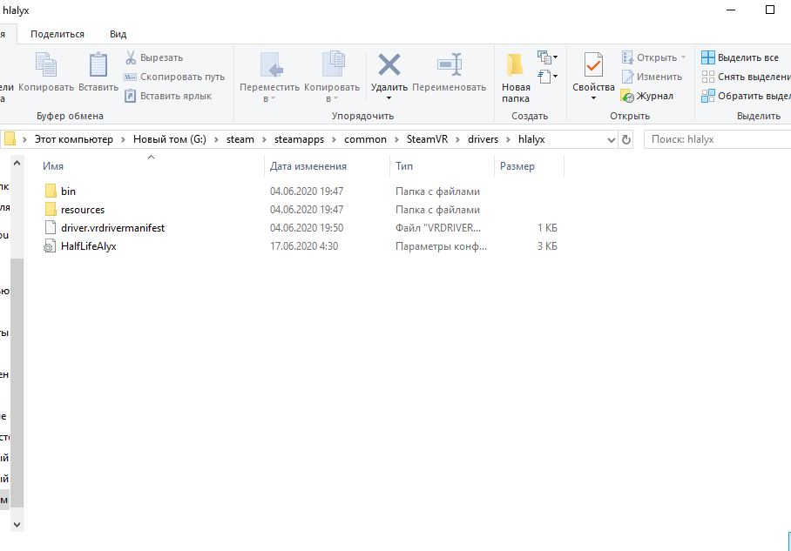
Task: Click the Свойства properties checkmark icon
Action: coord(593,64)
